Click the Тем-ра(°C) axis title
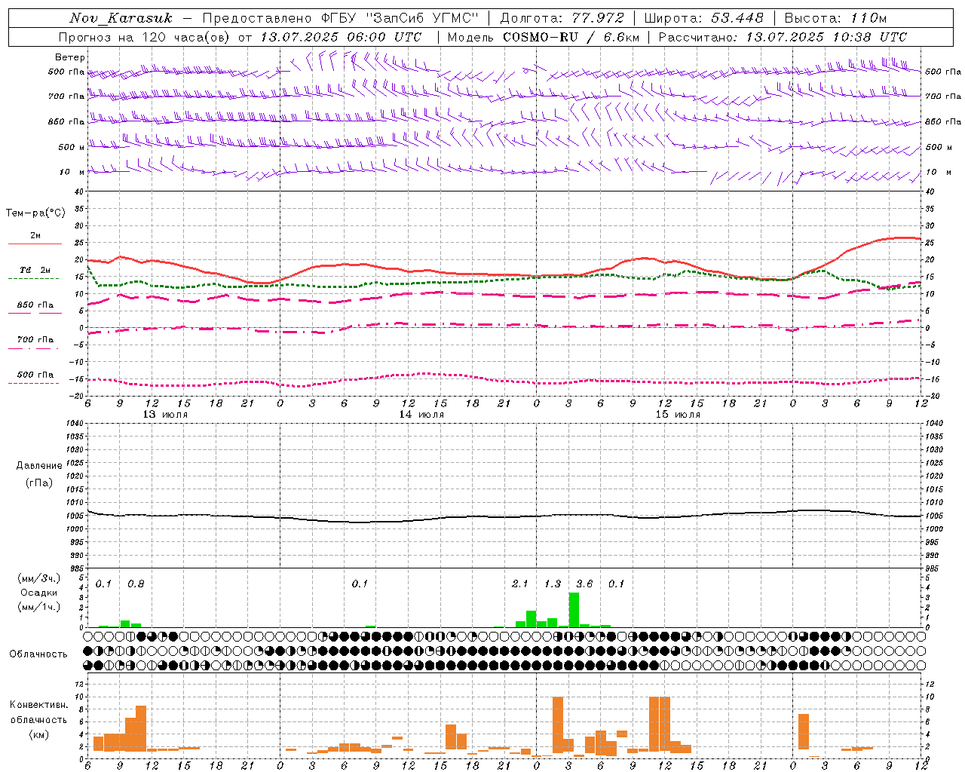Viewport: 965px width, 772px height. (x=35, y=213)
